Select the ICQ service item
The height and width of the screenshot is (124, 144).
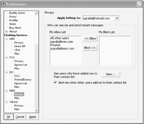(12, 57)
